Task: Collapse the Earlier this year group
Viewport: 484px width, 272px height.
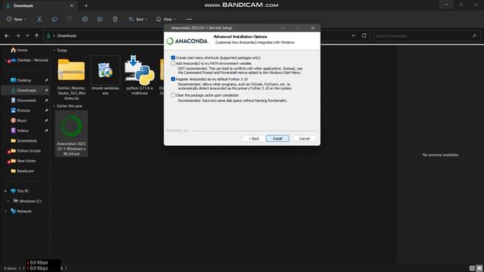Action: point(54,106)
